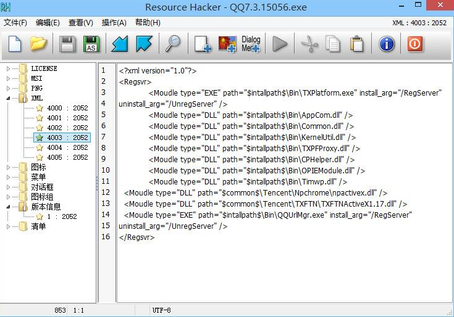Screen dimensions: 454x317
Task: Click the UTF-8 encoding status field
Action: point(162,310)
